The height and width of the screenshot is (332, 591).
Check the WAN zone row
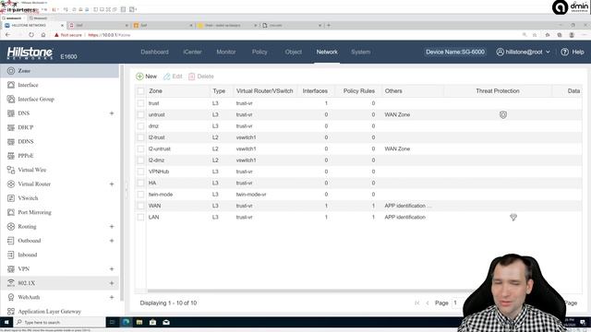[140, 206]
